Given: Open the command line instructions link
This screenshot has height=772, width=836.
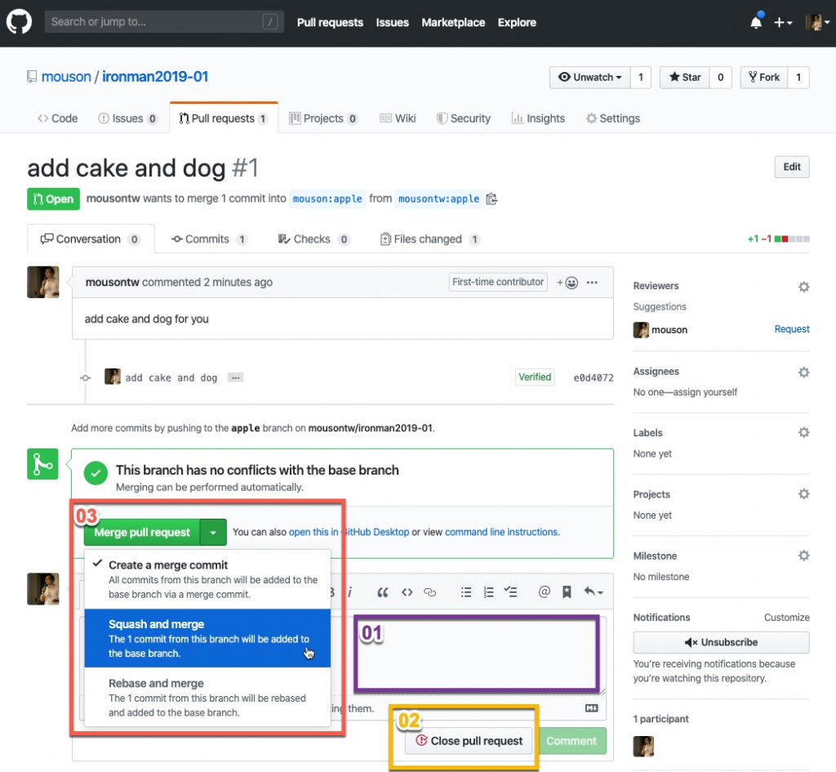Looking at the screenshot, I should (502, 532).
